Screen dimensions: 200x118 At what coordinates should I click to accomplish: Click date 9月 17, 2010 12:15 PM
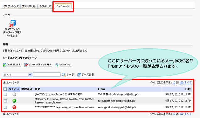[178, 107]
